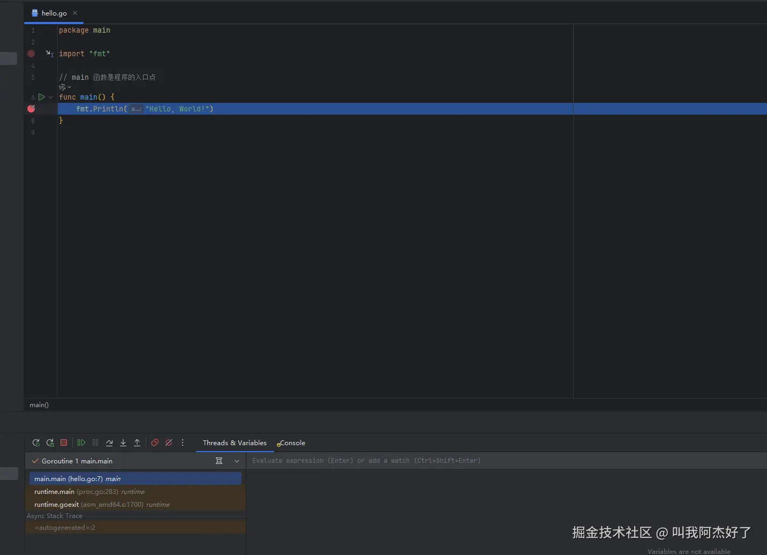This screenshot has height=555, width=767.
Task: Click the Step Over icon
Action: [x=109, y=442]
